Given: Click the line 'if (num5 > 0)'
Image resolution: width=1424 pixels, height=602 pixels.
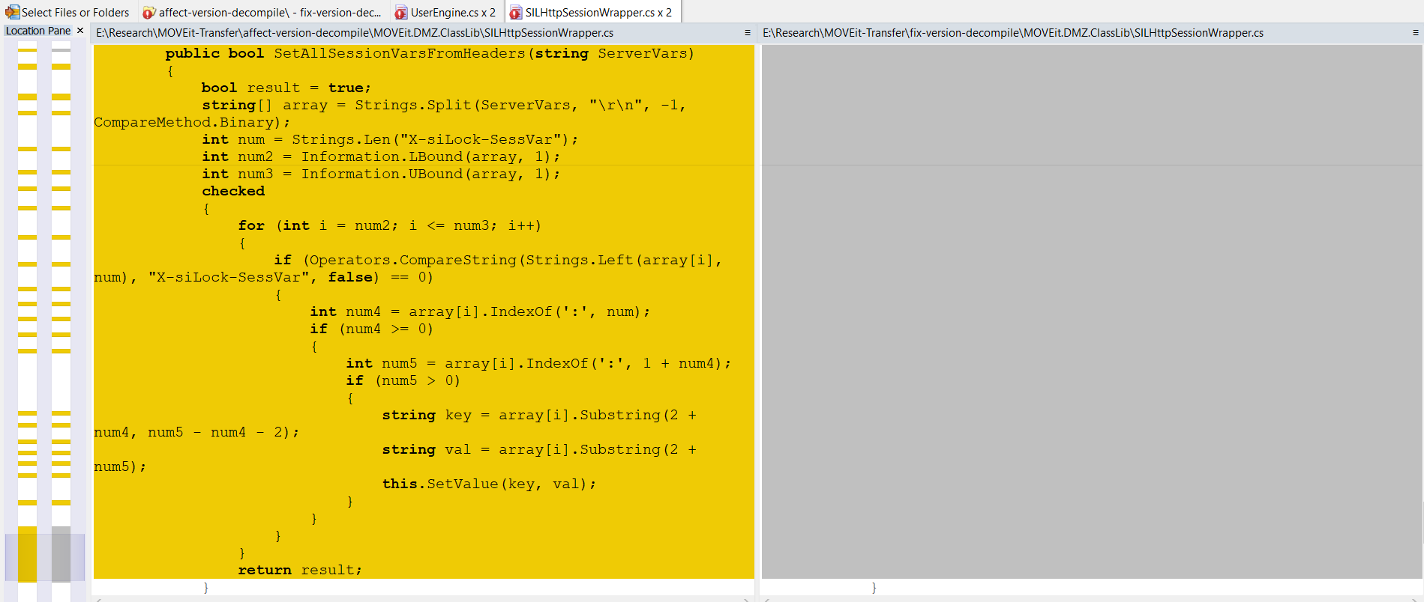Looking at the screenshot, I should tap(403, 380).
